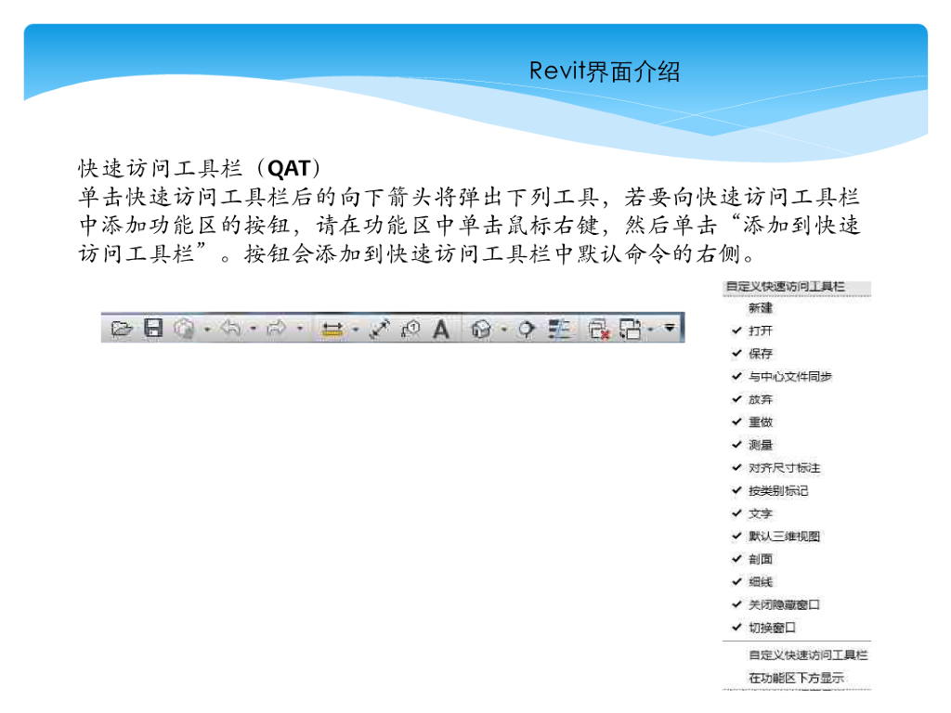Toggle the 重做 checkmark entry

click(x=752, y=422)
